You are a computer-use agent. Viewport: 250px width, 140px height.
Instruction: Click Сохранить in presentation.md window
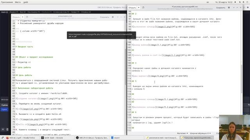[104, 17]
